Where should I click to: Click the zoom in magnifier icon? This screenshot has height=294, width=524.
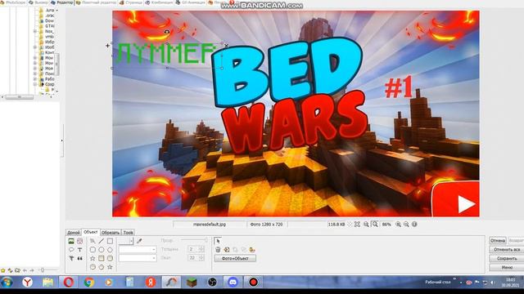tap(398, 225)
